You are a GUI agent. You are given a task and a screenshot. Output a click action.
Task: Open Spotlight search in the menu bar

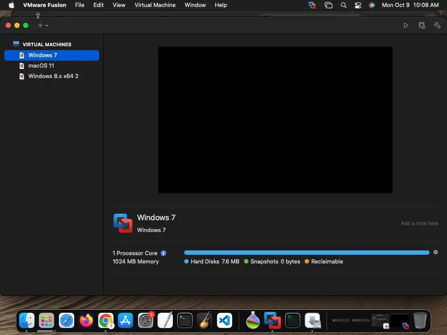[x=344, y=5]
